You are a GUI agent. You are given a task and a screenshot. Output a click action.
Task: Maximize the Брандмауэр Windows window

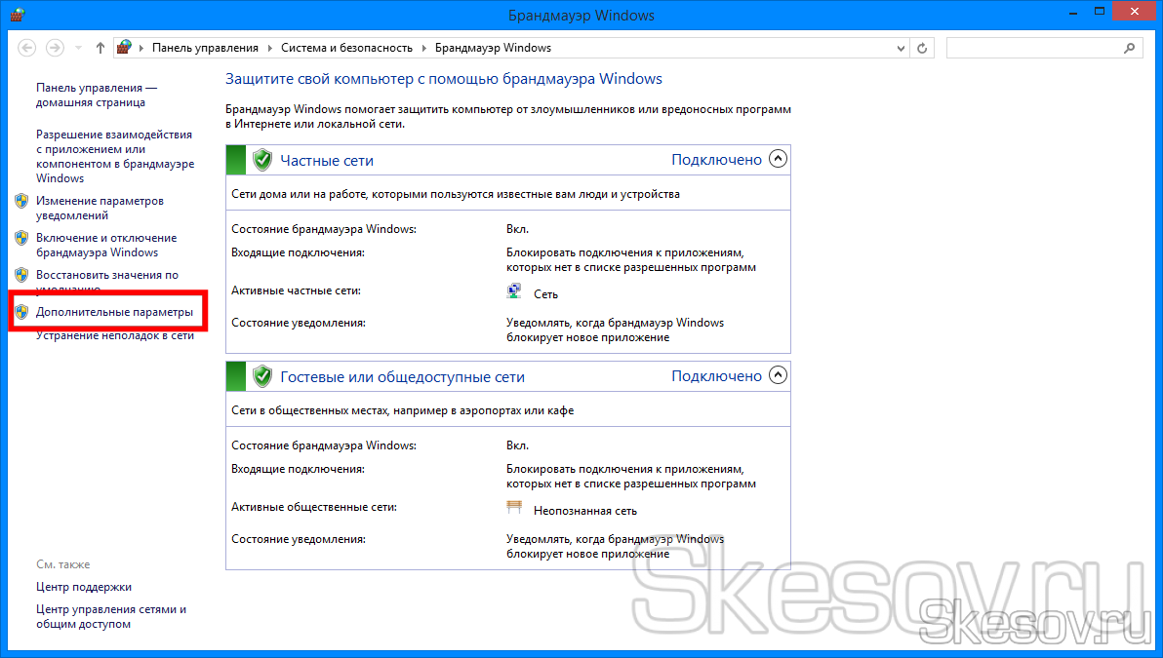[1100, 12]
